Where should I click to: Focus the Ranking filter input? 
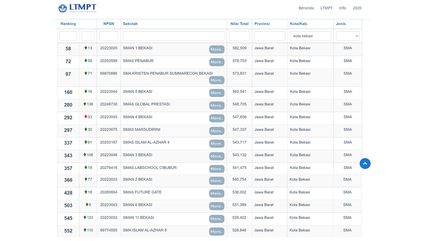[68, 36]
